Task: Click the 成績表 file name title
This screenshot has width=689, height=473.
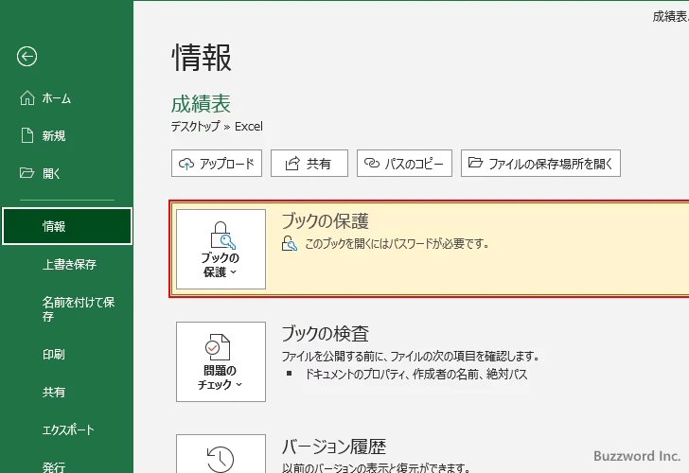Action: click(x=201, y=104)
